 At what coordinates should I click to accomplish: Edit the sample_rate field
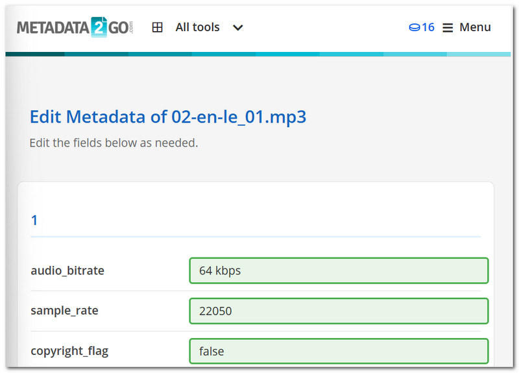click(x=339, y=311)
